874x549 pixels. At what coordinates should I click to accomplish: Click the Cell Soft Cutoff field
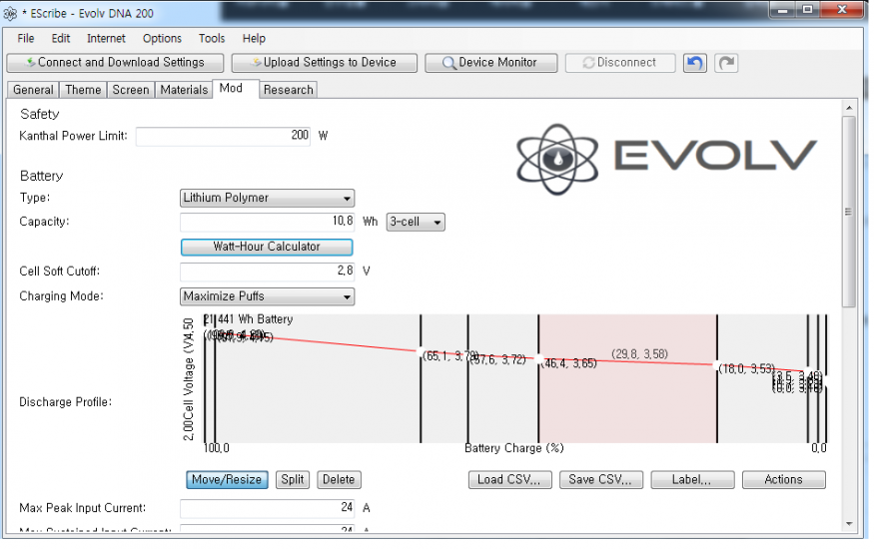click(x=267, y=272)
